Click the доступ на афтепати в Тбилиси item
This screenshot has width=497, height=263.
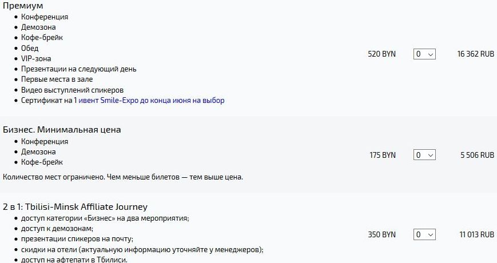pyautogui.click(x=74, y=260)
